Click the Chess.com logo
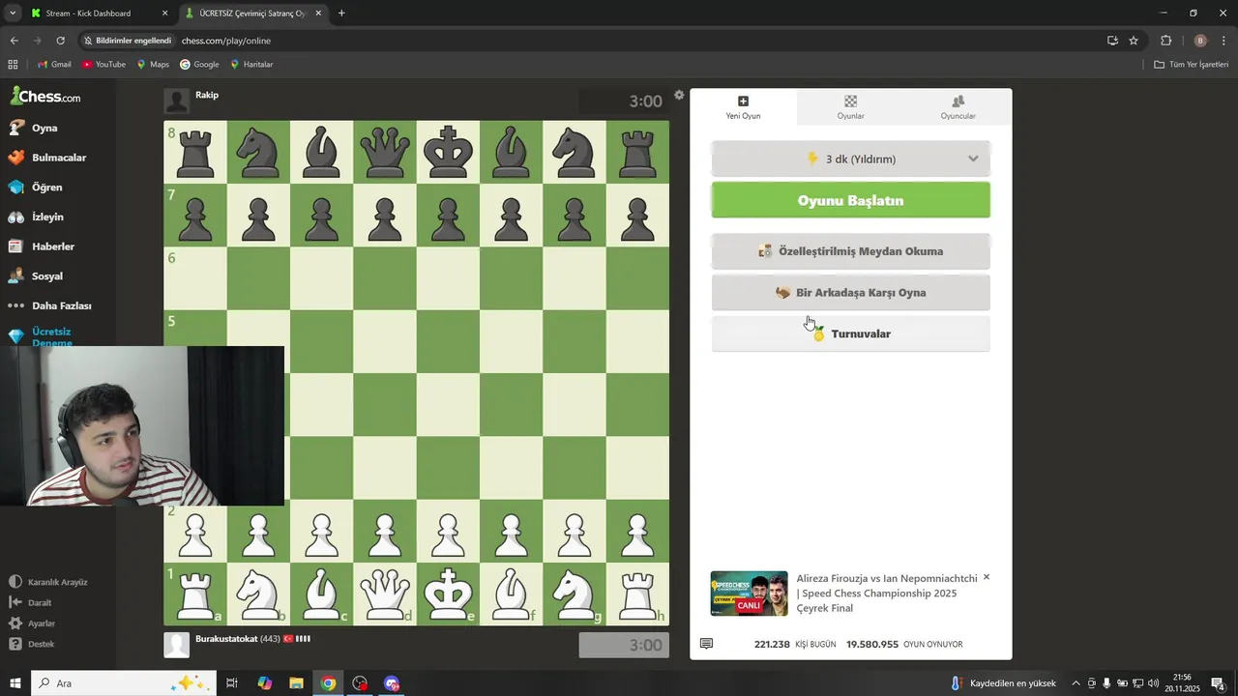This screenshot has width=1238, height=696. (45, 96)
